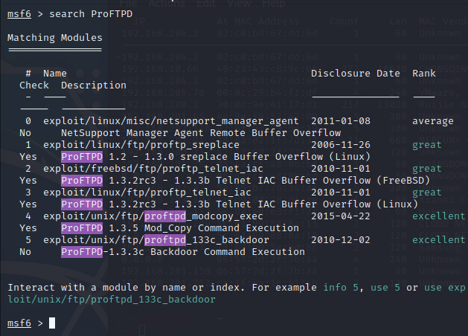Select module path exploit/linux/misc/netsupport_manager_agent
Screen dimensions: 468x336
(170, 121)
